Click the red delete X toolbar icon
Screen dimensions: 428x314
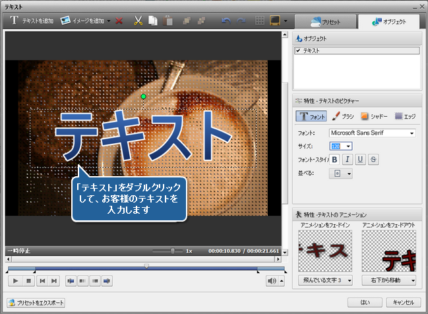point(119,21)
